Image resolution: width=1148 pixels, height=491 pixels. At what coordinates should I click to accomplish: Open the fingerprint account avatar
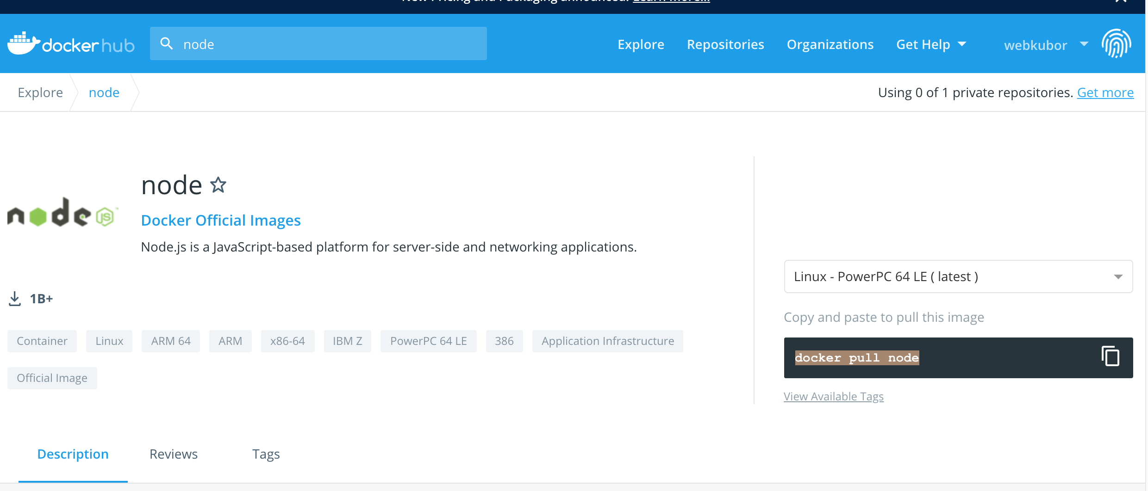[x=1117, y=44]
